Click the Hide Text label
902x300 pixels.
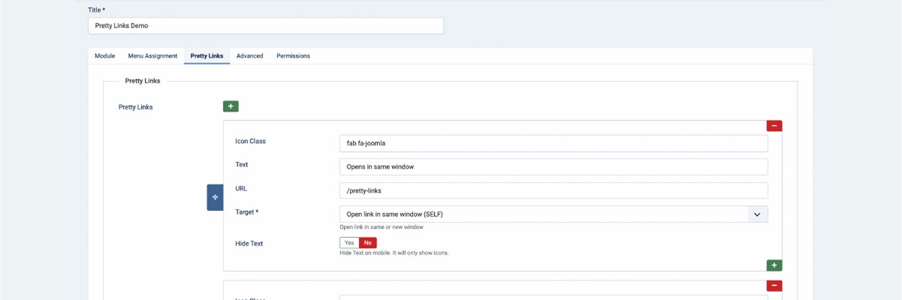click(x=249, y=244)
